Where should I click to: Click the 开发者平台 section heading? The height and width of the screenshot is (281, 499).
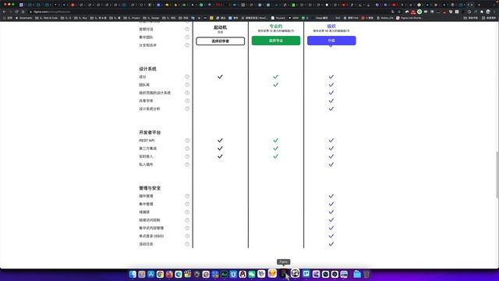point(150,132)
